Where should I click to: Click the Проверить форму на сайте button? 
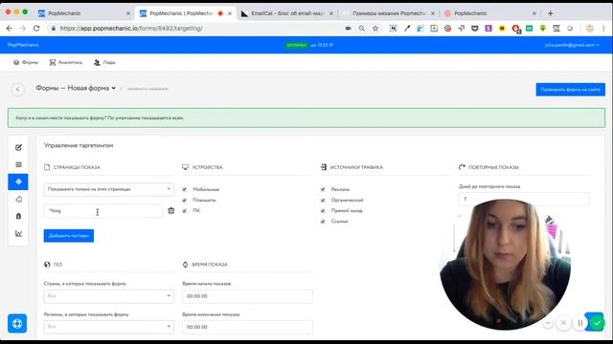pos(571,89)
